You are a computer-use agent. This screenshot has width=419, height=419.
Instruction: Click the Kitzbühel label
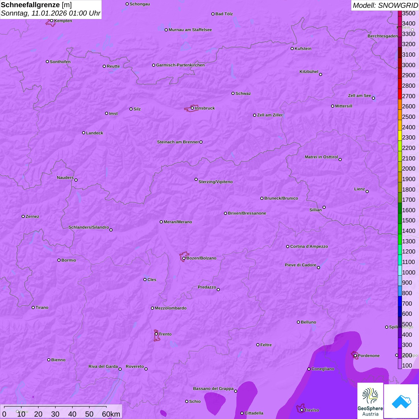point(309,72)
